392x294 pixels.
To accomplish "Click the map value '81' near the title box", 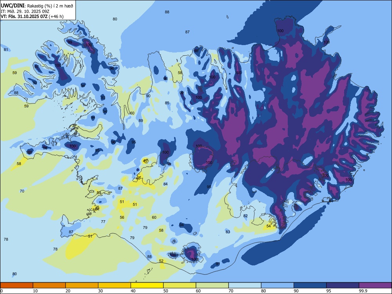I will click(x=6, y=50).
